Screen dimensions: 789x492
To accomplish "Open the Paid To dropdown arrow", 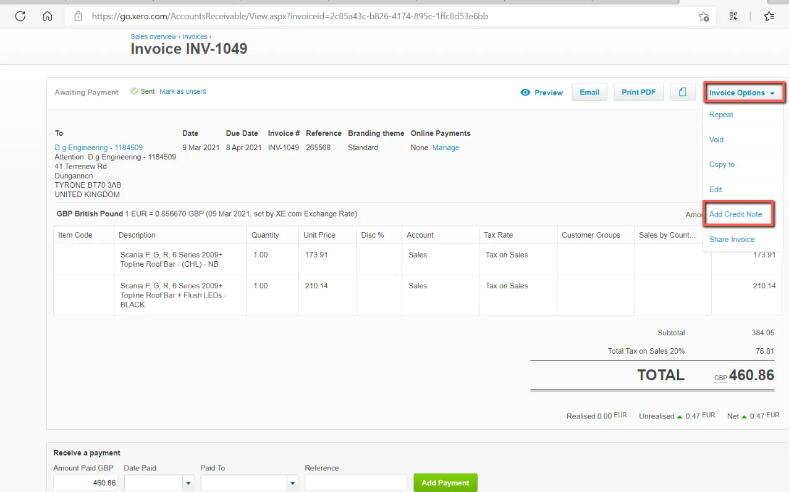I will pyautogui.click(x=292, y=483).
